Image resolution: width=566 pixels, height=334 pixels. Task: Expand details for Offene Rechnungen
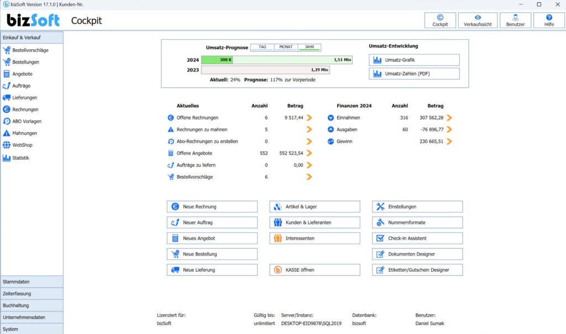point(310,117)
